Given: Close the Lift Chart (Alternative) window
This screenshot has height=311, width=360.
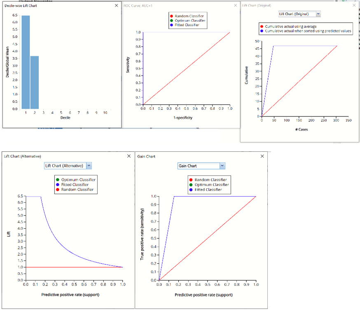Looking at the screenshot, I should (x=129, y=156).
